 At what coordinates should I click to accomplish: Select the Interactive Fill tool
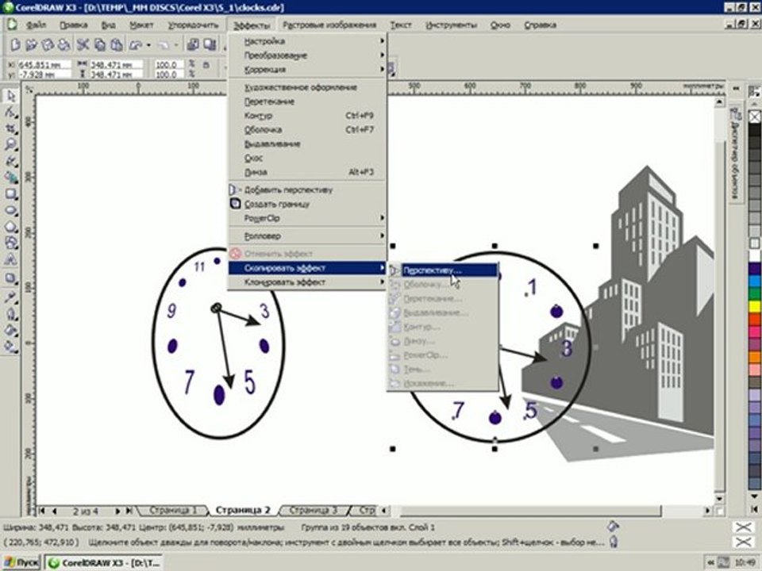coord(10,347)
